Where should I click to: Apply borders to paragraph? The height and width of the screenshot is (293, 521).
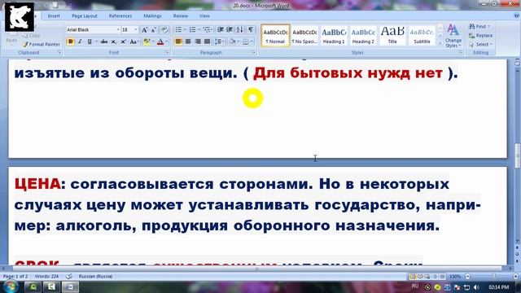tap(246, 42)
